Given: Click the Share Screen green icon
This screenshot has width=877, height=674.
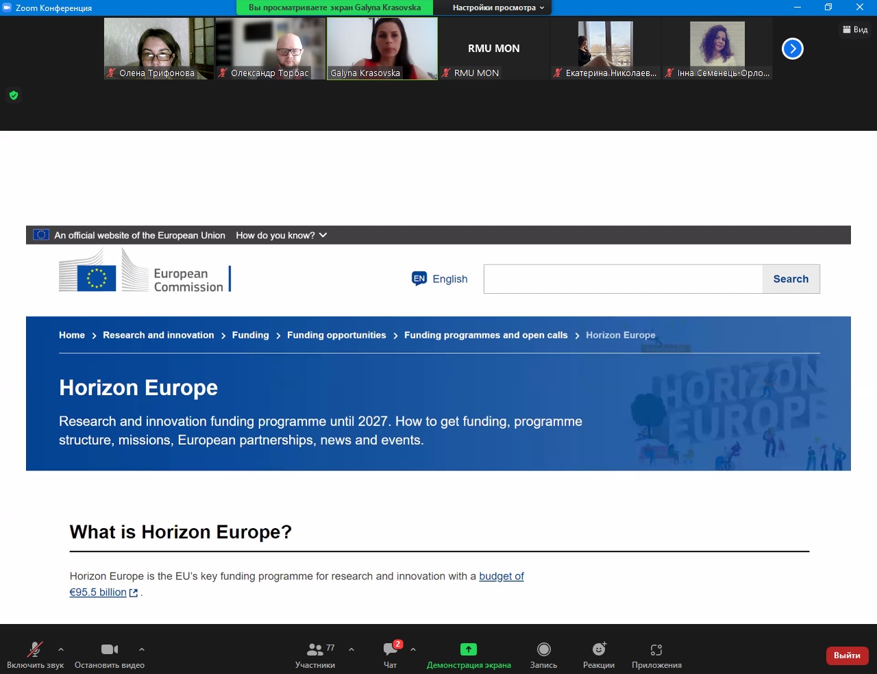Looking at the screenshot, I should coord(469,649).
